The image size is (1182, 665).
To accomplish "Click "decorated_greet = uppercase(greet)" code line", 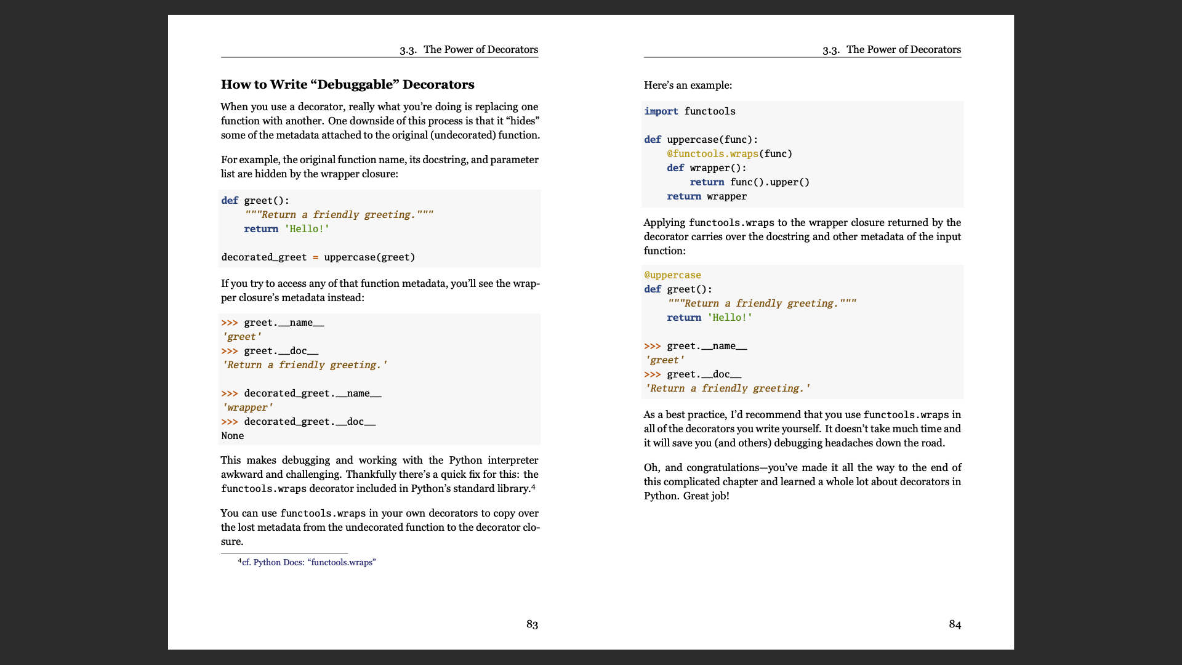I will pyautogui.click(x=318, y=257).
